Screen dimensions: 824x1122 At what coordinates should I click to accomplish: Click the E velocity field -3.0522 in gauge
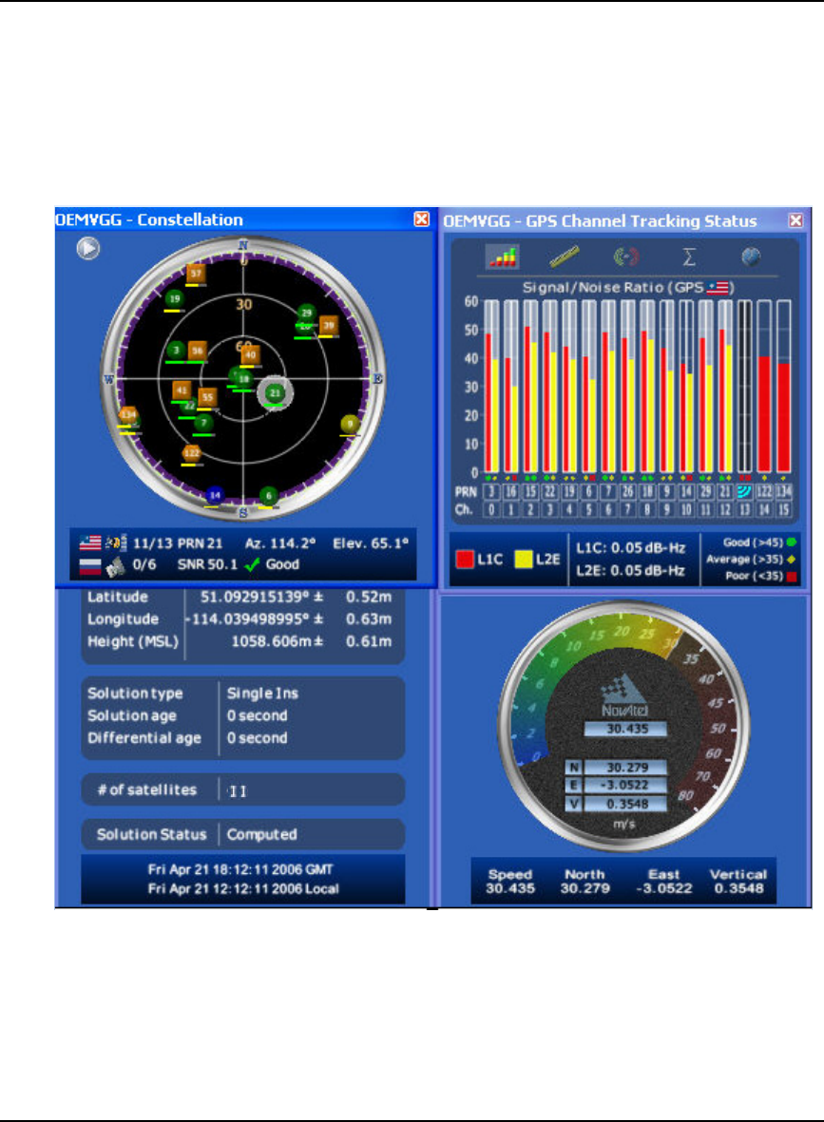coord(626,785)
